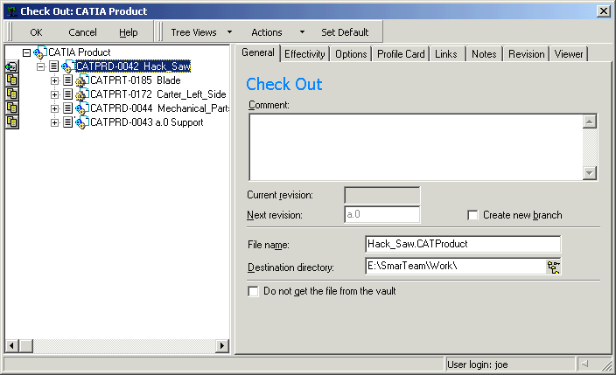Click the Comment box scroll down arrow
The height and width of the screenshot is (375, 616).
(x=590, y=173)
